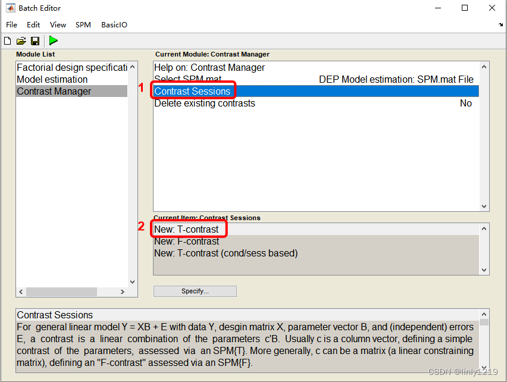Click the left arrow of Module List horizontal scrollbar
The height and width of the screenshot is (382, 507).
click(20, 292)
